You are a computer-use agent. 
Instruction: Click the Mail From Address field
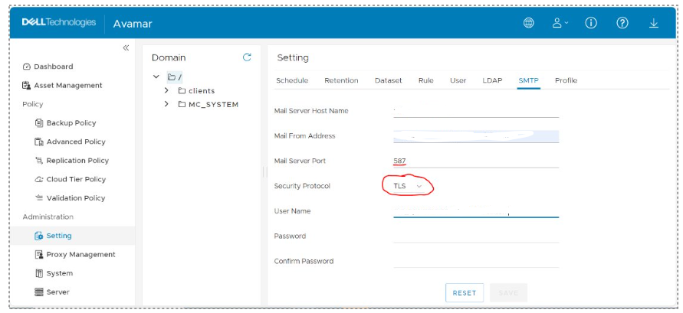click(476, 136)
